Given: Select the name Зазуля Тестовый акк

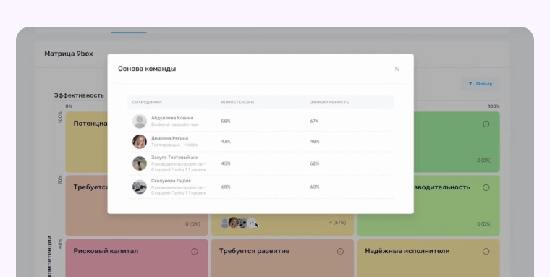Looking at the screenshot, I should click(174, 158).
